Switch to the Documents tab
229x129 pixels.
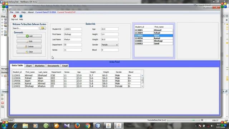tap(53, 66)
